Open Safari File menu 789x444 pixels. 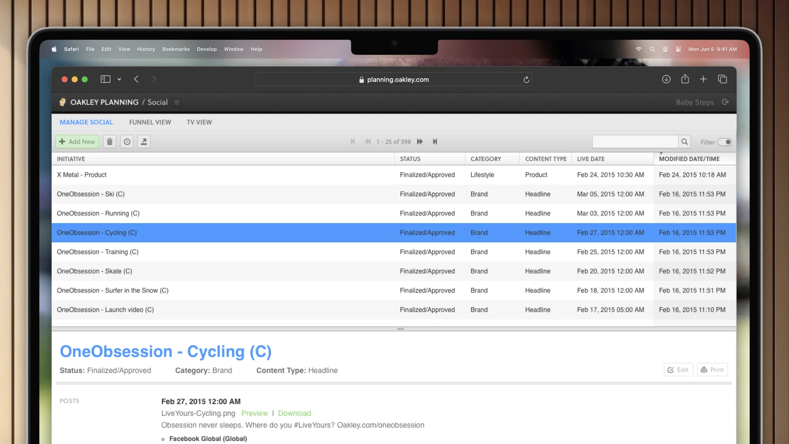[90, 49]
